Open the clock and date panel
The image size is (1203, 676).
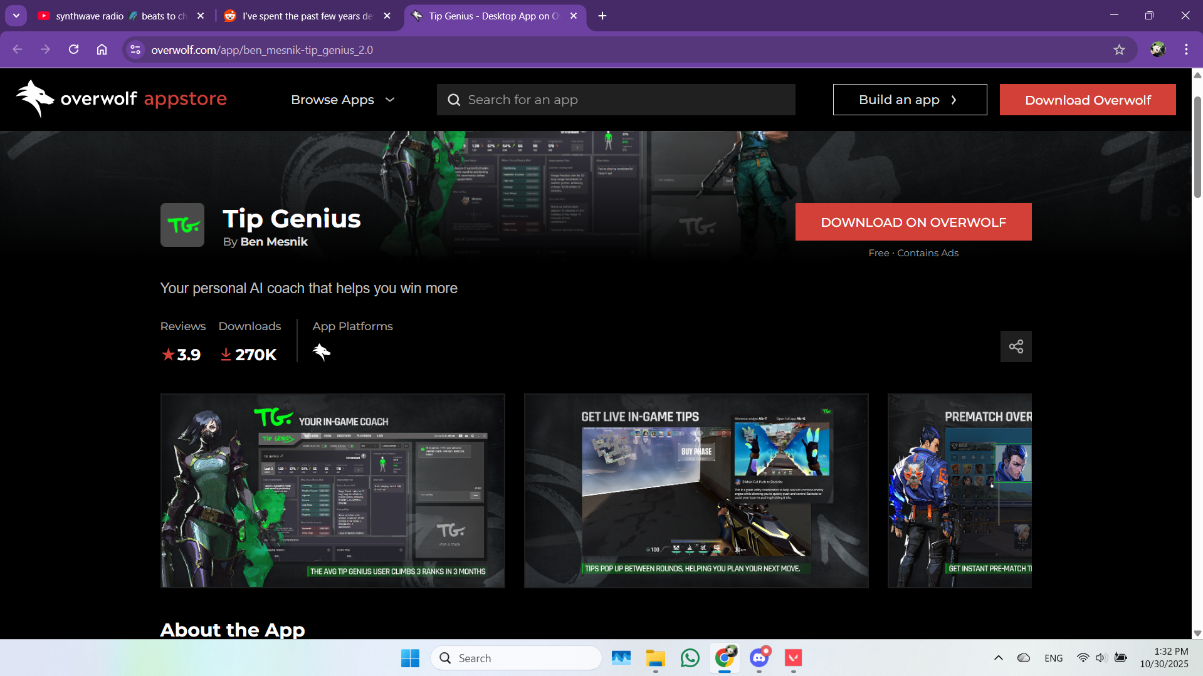[x=1164, y=658]
